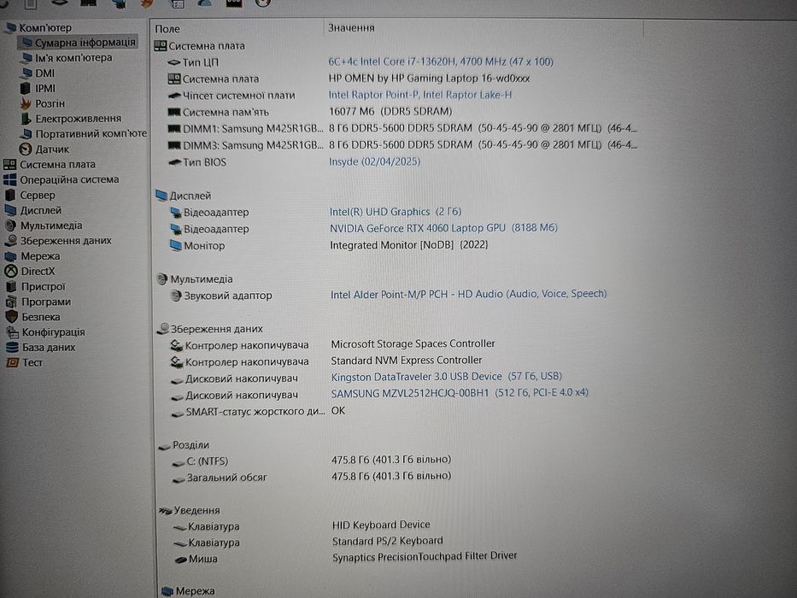Select the 16077 Мб DDR5 SDRAM value
Viewport: 797px width, 598px height.
390,112
